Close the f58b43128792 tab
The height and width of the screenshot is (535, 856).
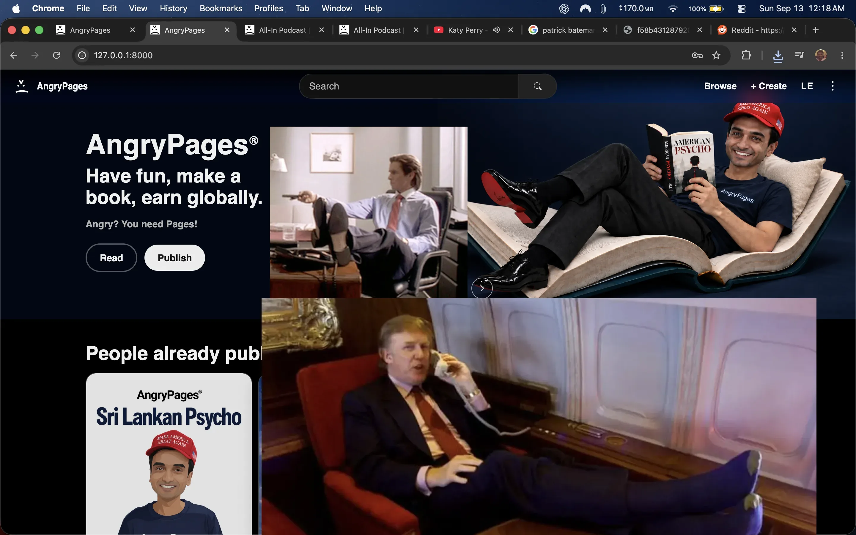pos(699,30)
